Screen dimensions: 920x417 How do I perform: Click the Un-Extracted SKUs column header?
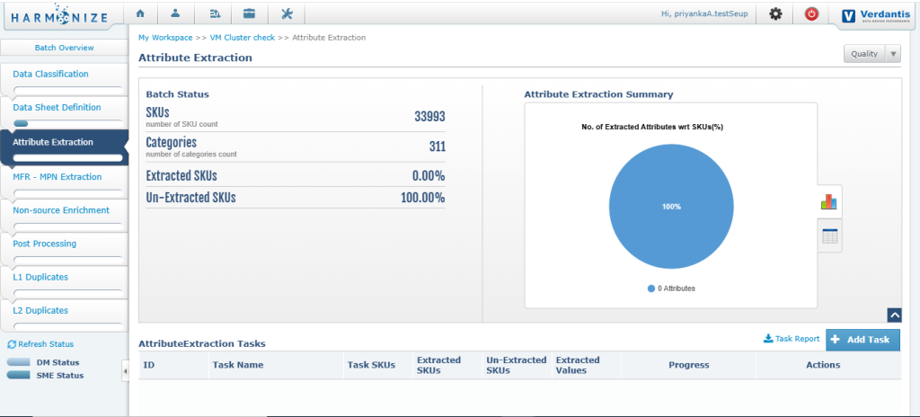[x=517, y=365]
